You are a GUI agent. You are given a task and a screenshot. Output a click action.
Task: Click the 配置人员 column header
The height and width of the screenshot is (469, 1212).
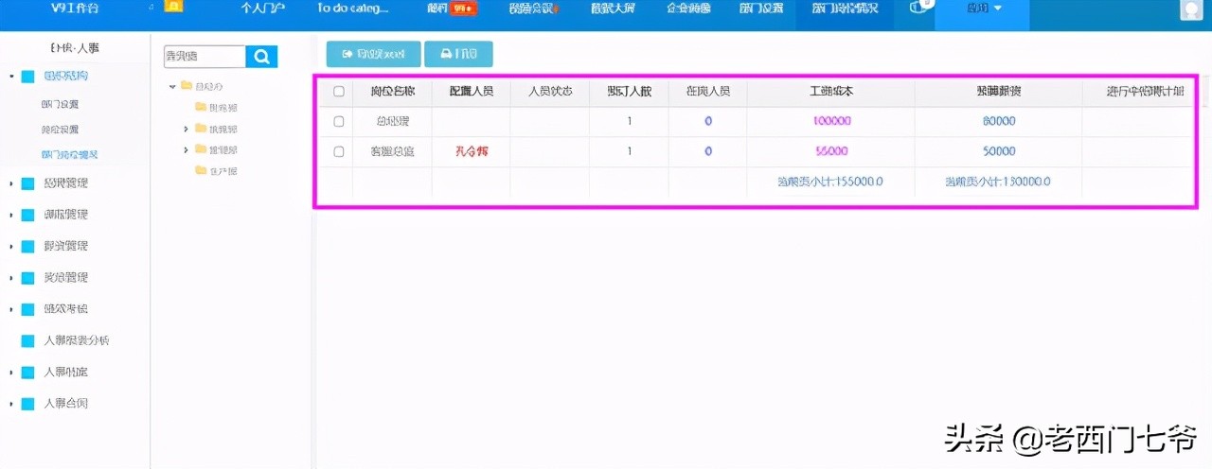(x=471, y=92)
